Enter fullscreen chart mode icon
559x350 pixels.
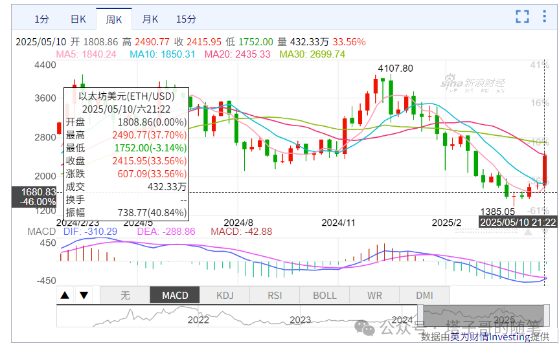[x=522, y=17]
